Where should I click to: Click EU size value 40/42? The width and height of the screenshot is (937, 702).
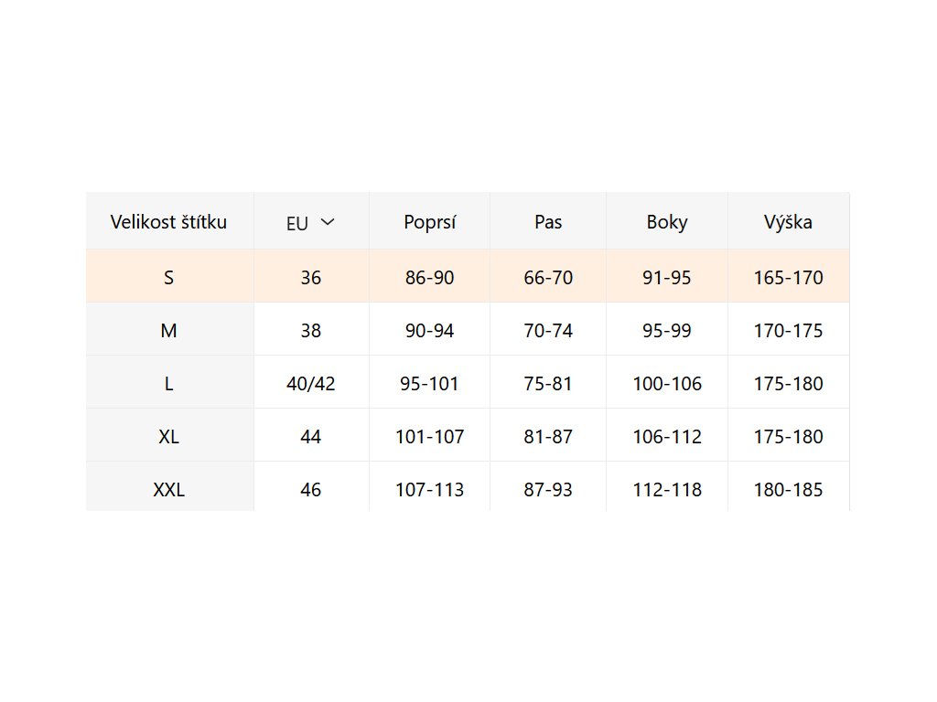(311, 384)
